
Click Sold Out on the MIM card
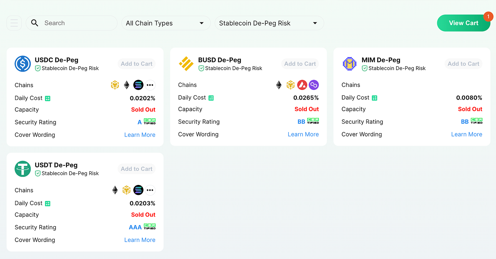tap(470, 109)
